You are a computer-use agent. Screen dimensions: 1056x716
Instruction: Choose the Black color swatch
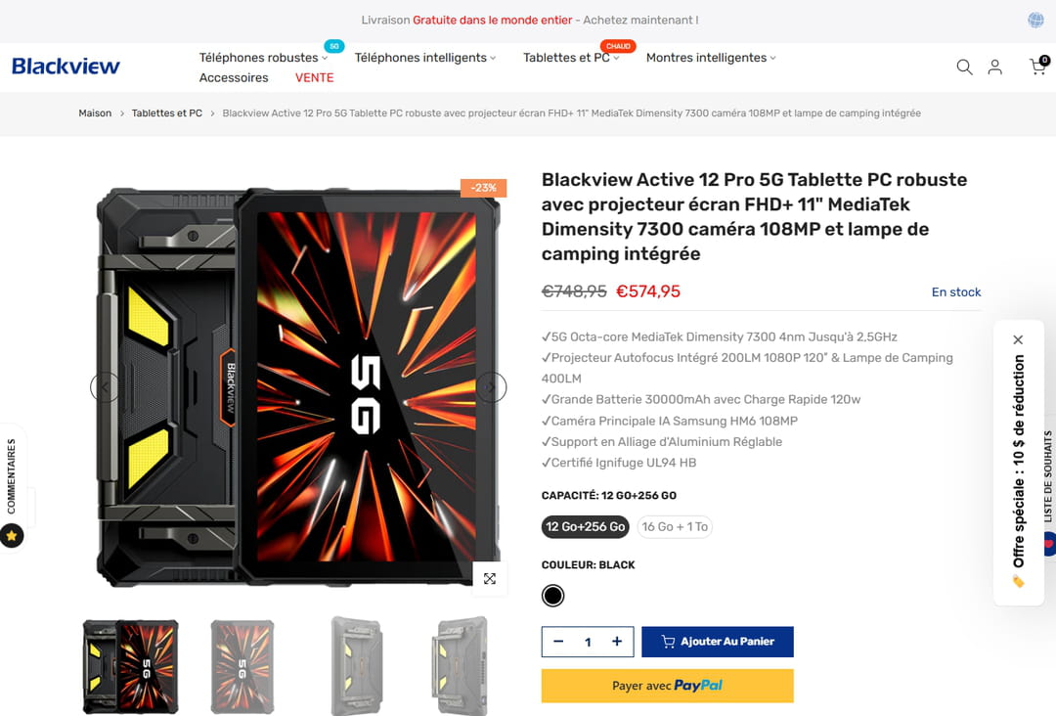tap(552, 595)
